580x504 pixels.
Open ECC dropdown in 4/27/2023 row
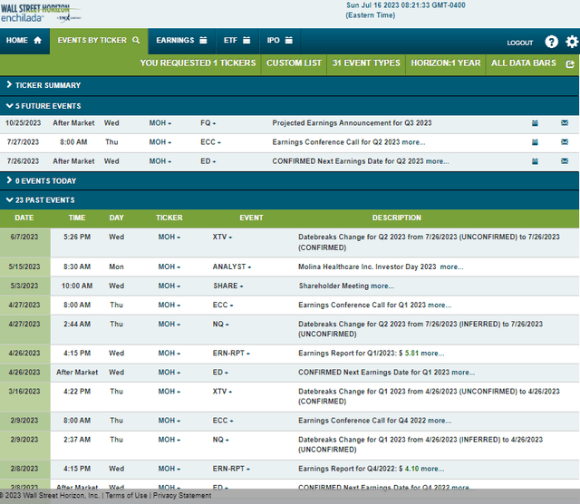pyautogui.click(x=223, y=305)
